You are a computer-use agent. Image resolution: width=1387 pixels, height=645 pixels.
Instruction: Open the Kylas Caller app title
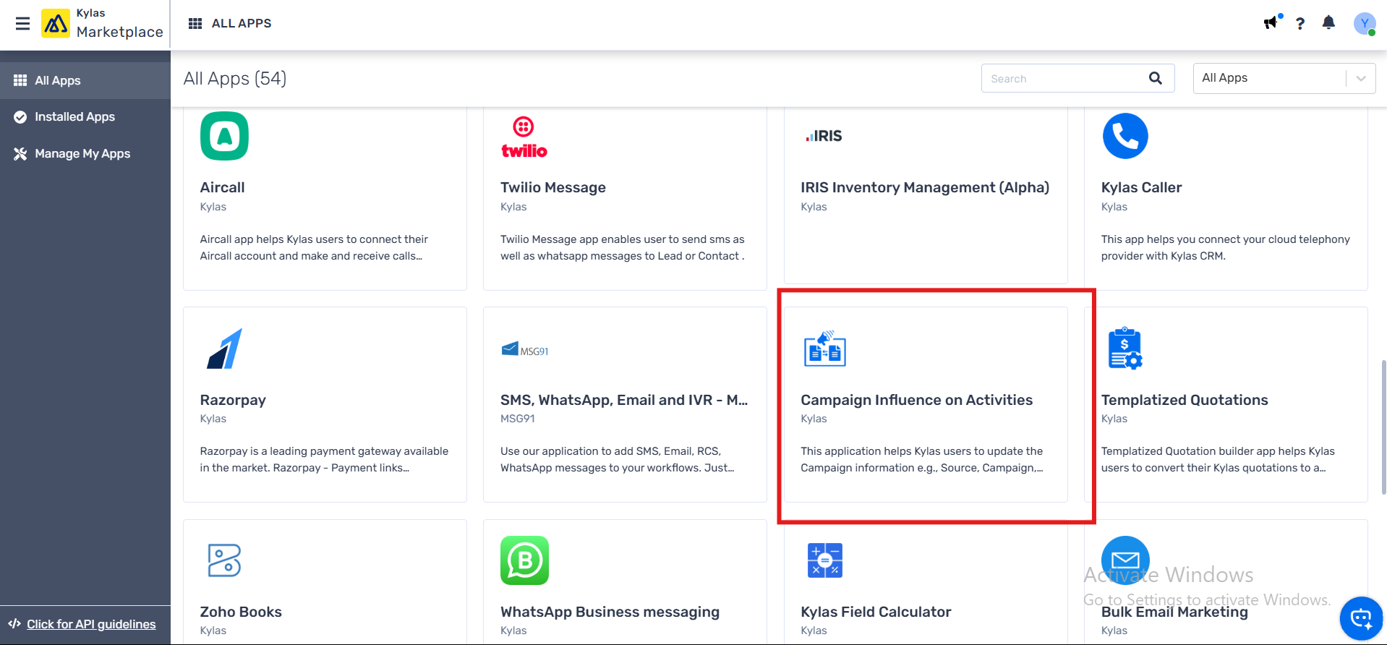pyautogui.click(x=1141, y=187)
